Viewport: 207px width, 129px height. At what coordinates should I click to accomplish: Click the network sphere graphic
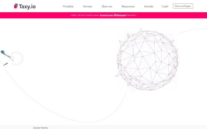click(x=147, y=60)
